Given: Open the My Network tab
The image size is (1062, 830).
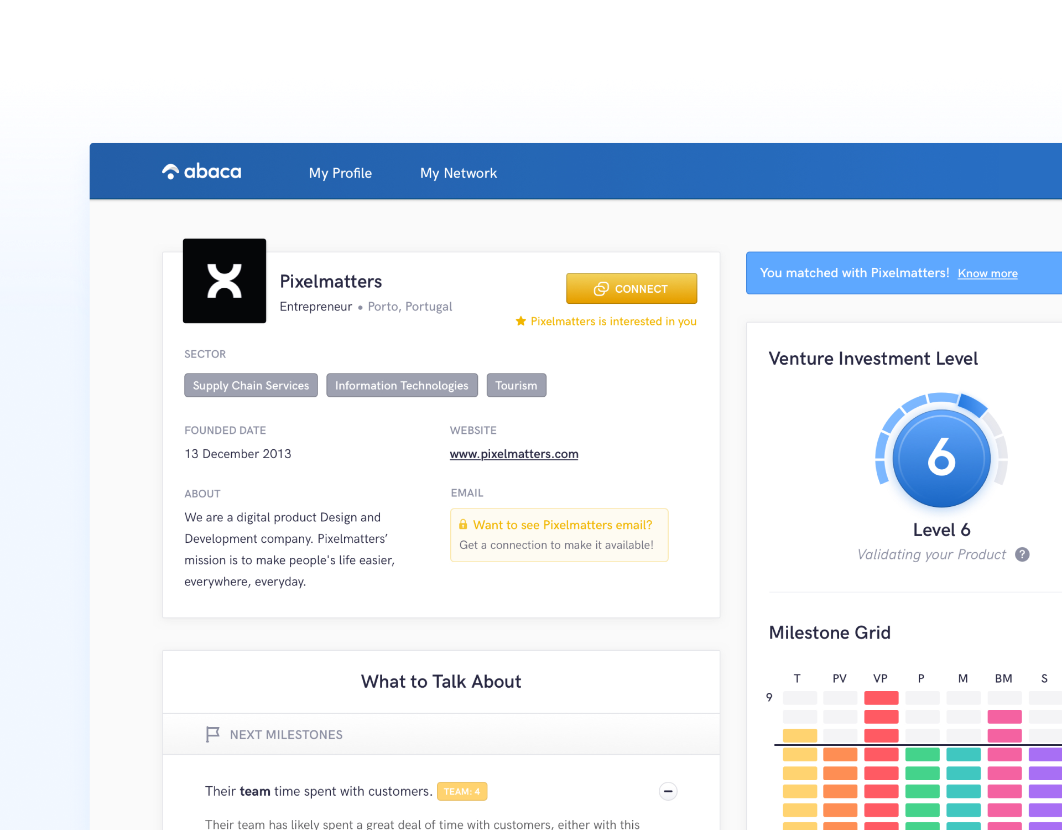Looking at the screenshot, I should click(x=459, y=173).
